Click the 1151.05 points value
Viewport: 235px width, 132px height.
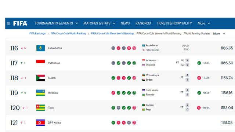[227, 123]
